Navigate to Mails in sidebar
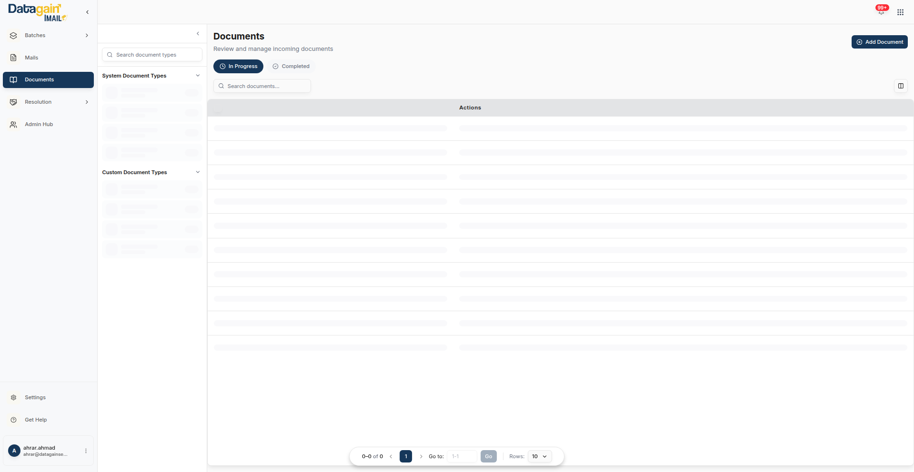 (31, 58)
